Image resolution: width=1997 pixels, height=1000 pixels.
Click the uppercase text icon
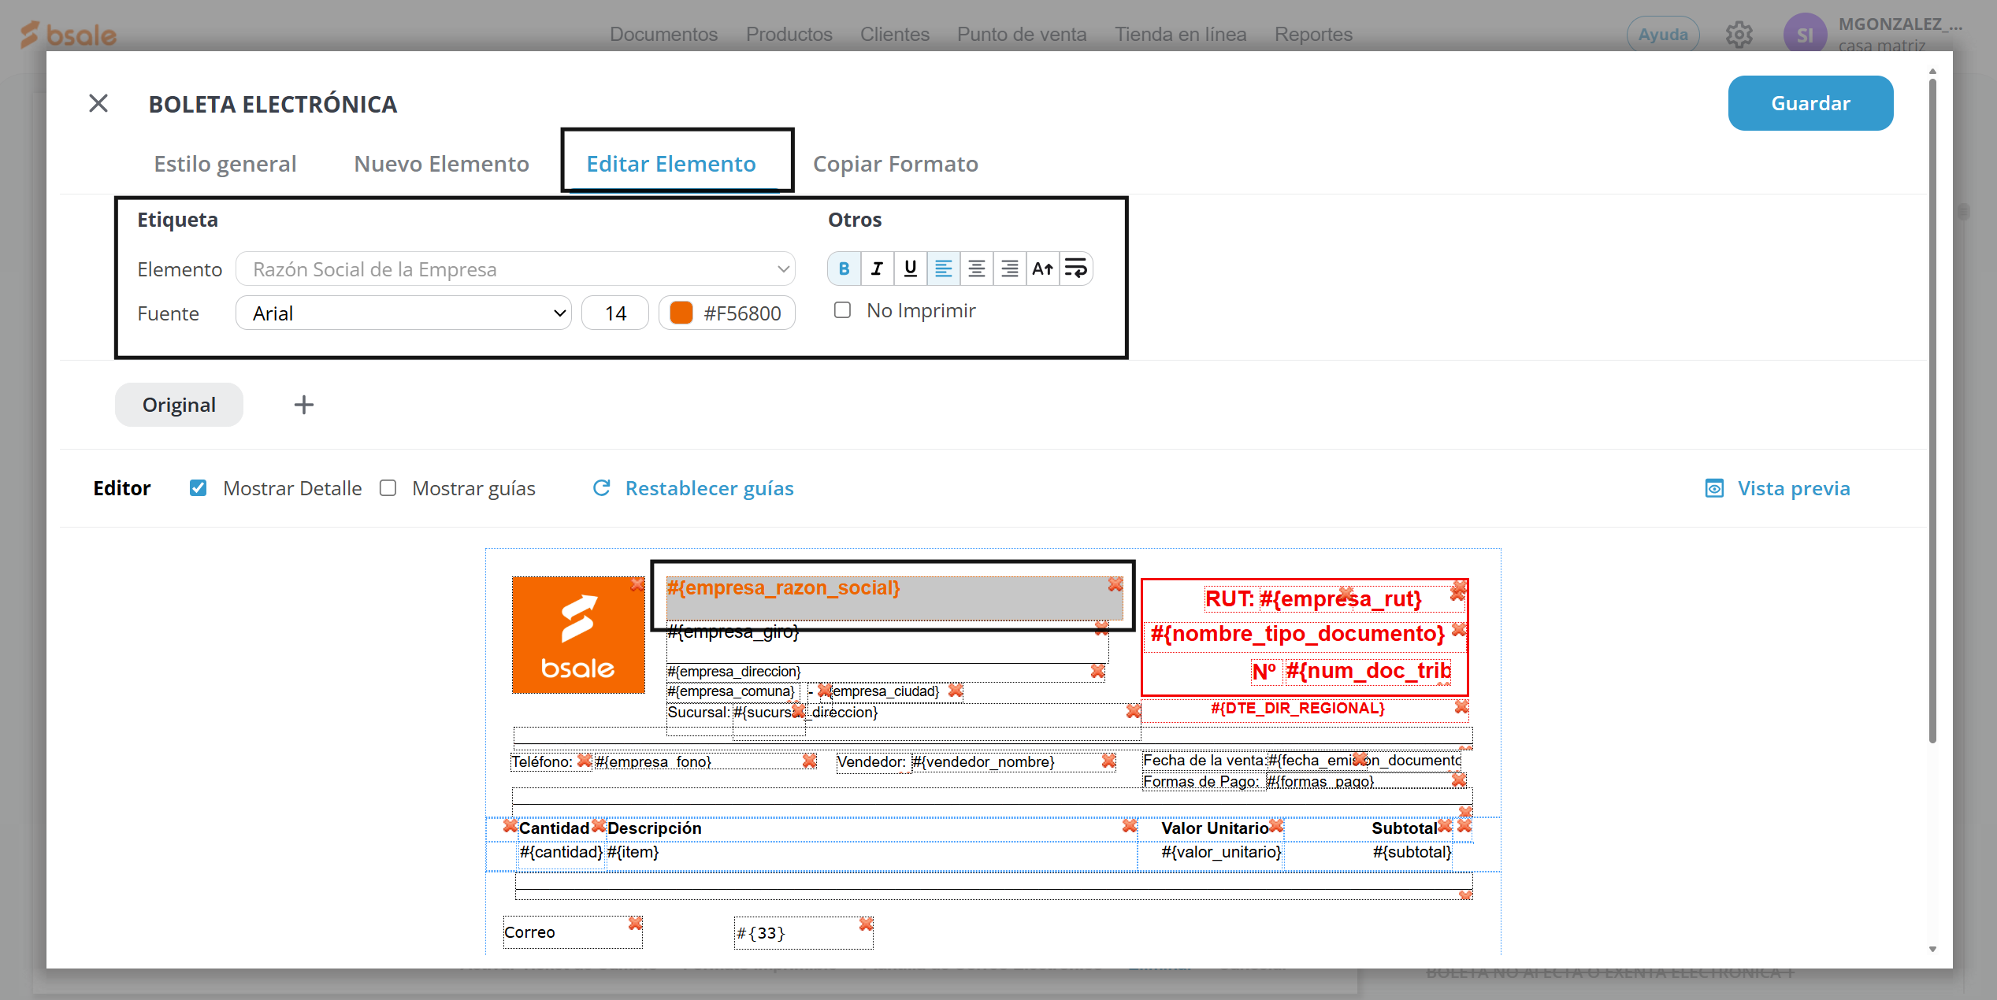[1042, 269]
